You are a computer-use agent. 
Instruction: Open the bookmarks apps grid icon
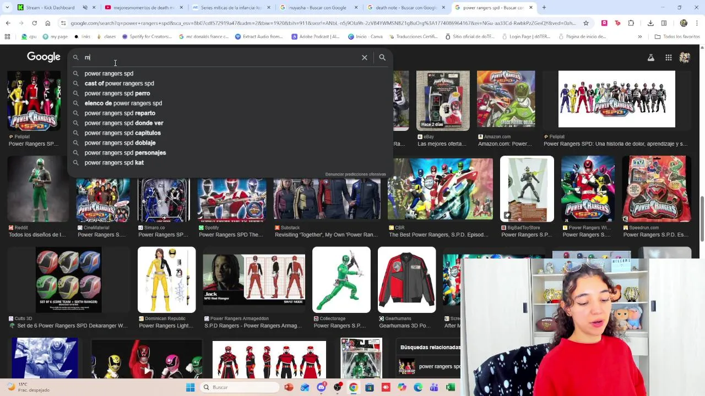pyautogui.click(x=7, y=37)
